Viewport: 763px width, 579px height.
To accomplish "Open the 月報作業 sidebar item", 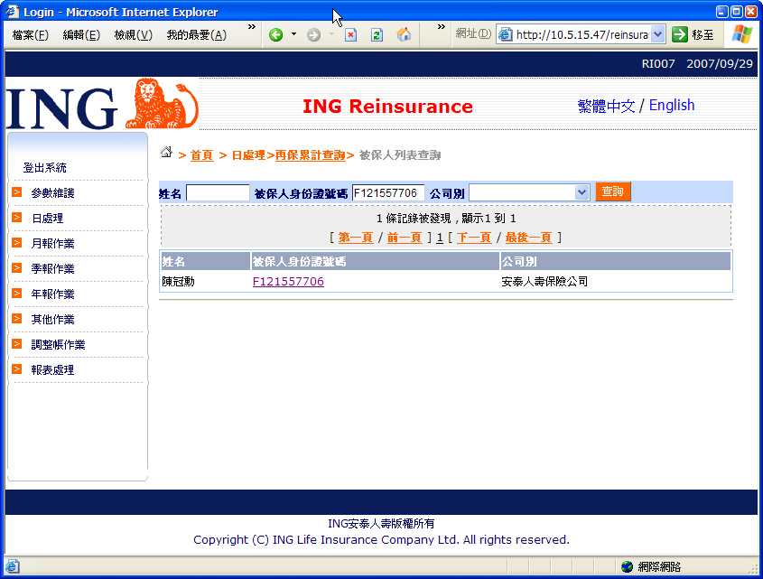I will pos(52,244).
